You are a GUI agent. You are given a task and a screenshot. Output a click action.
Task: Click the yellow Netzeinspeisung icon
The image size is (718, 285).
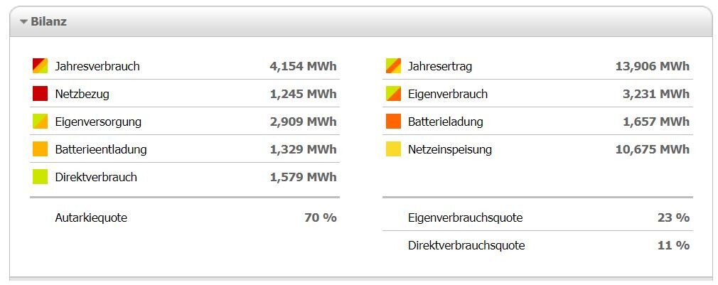[393, 149]
